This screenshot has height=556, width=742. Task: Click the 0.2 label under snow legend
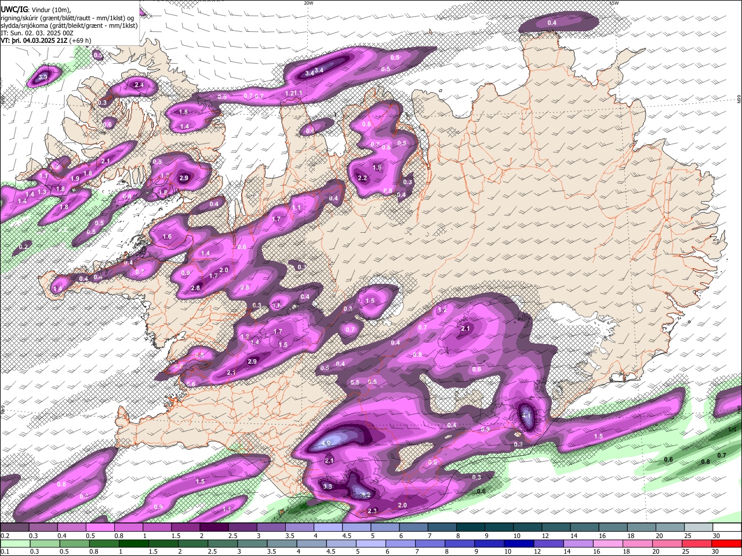(x=5, y=536)
